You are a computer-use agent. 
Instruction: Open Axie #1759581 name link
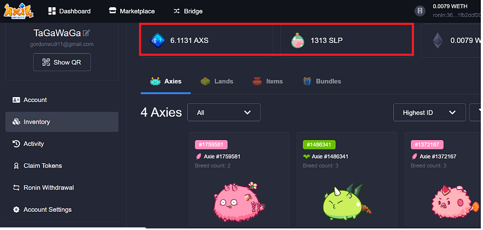[222, 157]
